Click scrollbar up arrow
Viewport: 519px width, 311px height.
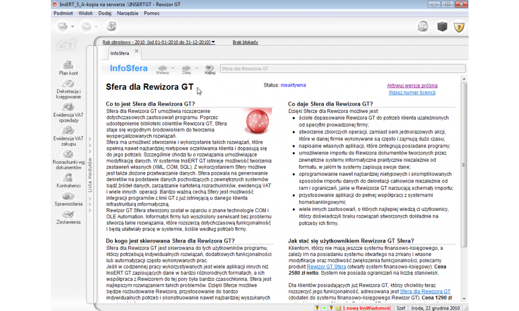[464, 79]
